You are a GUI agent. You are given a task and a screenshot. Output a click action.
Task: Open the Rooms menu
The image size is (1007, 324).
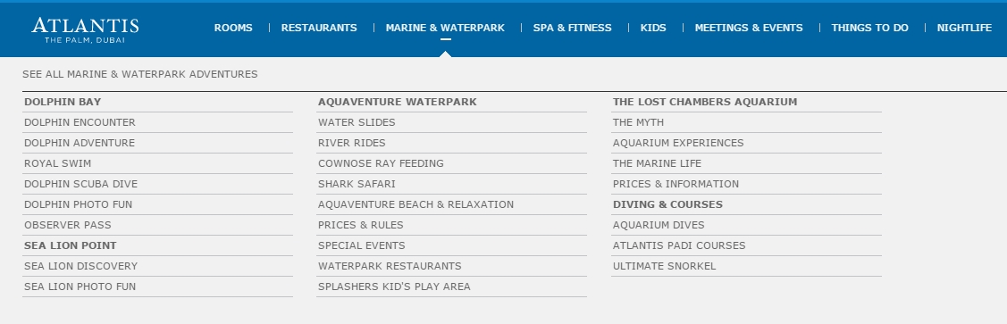tap(233, 28)
